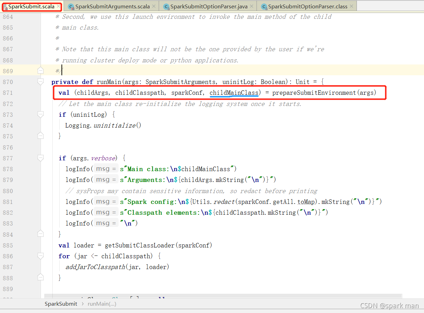Collapse the if (args.verbose) block at line 877
The image size is (424, 313).
pos(41,158)
